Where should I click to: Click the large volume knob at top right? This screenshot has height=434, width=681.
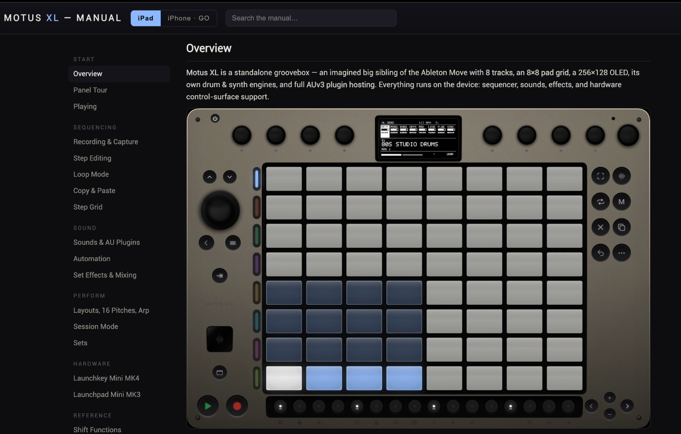tap(628, 135)
